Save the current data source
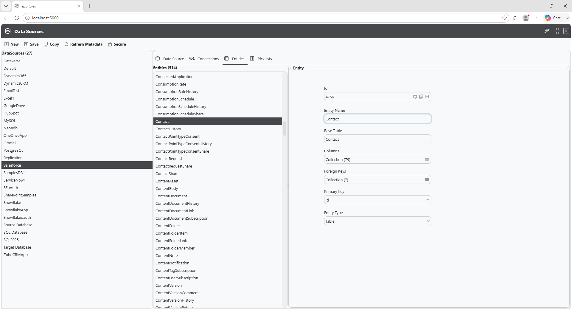Image resolution: width=572 pixels, height=310 pixels. click(x=31, y=44)
